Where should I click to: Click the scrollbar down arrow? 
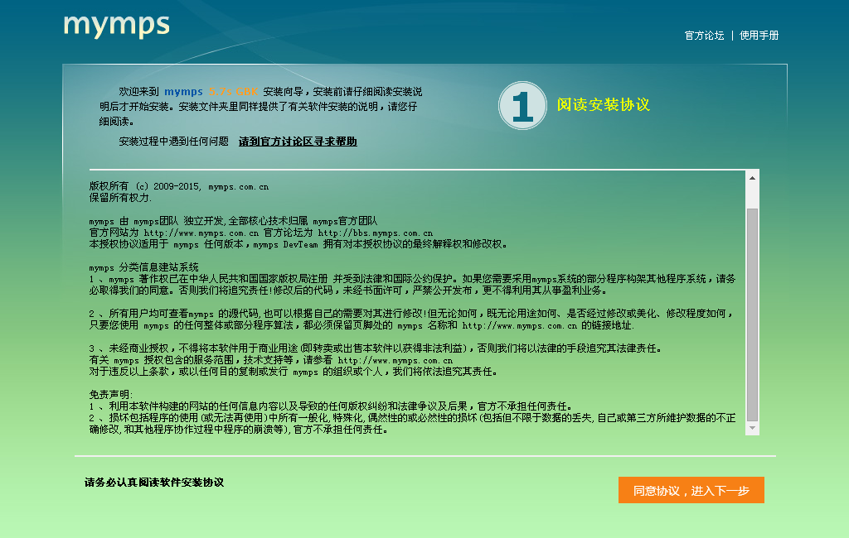pyautogui.click(x=753, y=429)
